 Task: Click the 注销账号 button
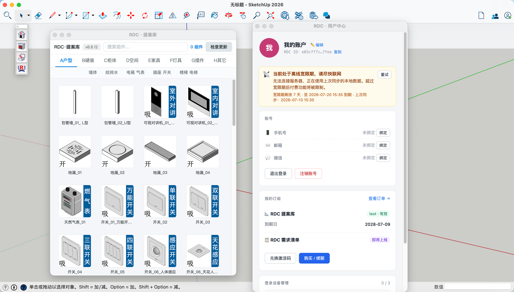(308, 174)
